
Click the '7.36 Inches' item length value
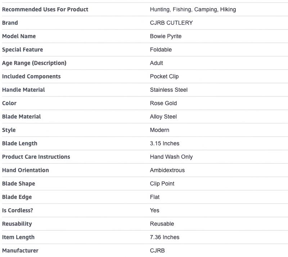pyautogui.click(x=165, y=237)
